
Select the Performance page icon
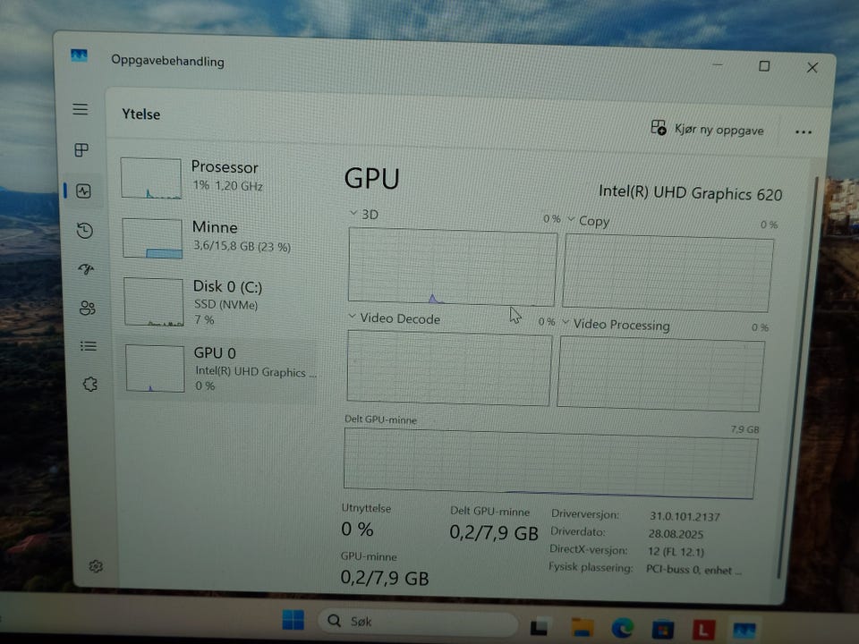(83, 191)
